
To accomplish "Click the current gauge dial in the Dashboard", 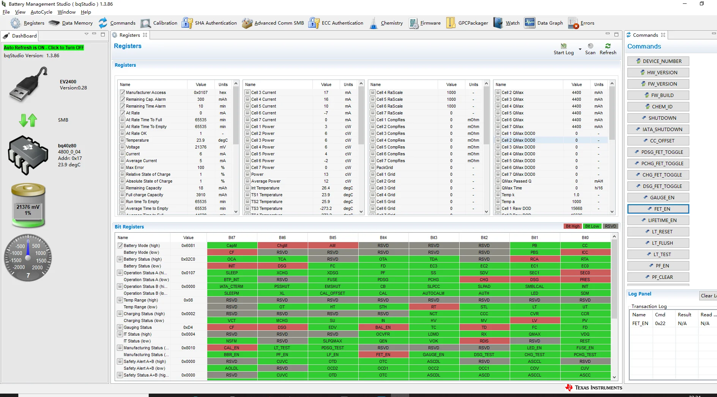I will coord(28,258).
